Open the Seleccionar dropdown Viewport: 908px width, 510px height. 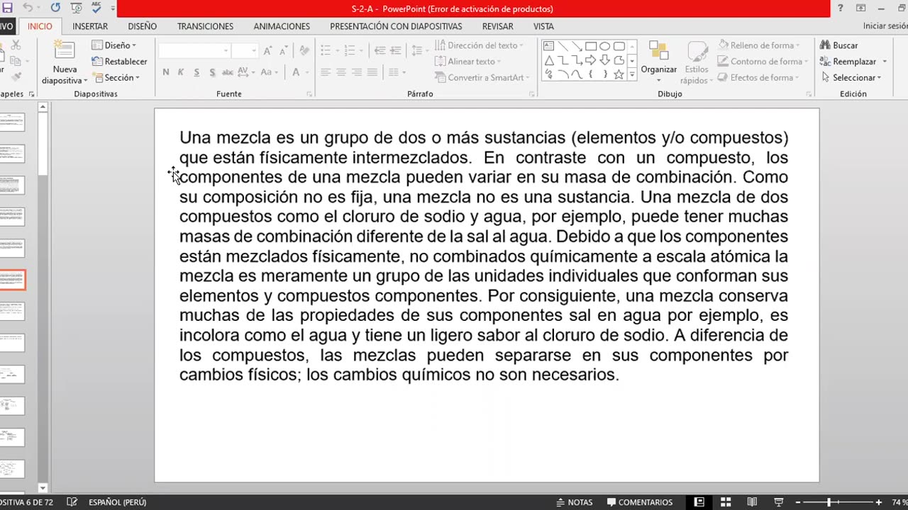coord(851,78)
